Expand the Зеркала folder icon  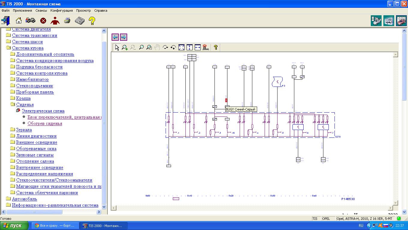click(13, 130)
